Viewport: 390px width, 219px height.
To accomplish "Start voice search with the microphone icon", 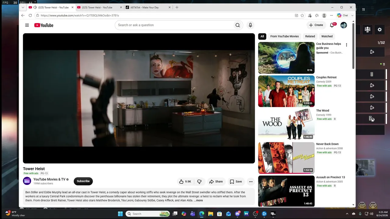I will [250, 25].
